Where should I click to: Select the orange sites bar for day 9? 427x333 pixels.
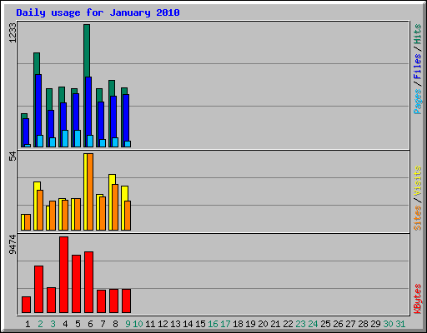[128, 216]
